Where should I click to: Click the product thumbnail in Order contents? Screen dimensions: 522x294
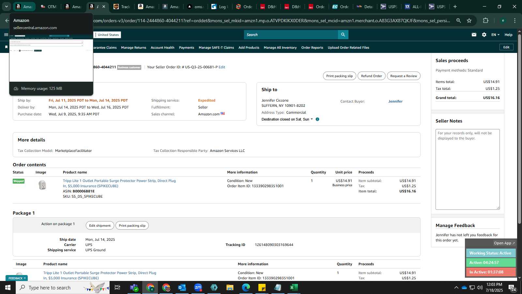click(x=42, y=185)
